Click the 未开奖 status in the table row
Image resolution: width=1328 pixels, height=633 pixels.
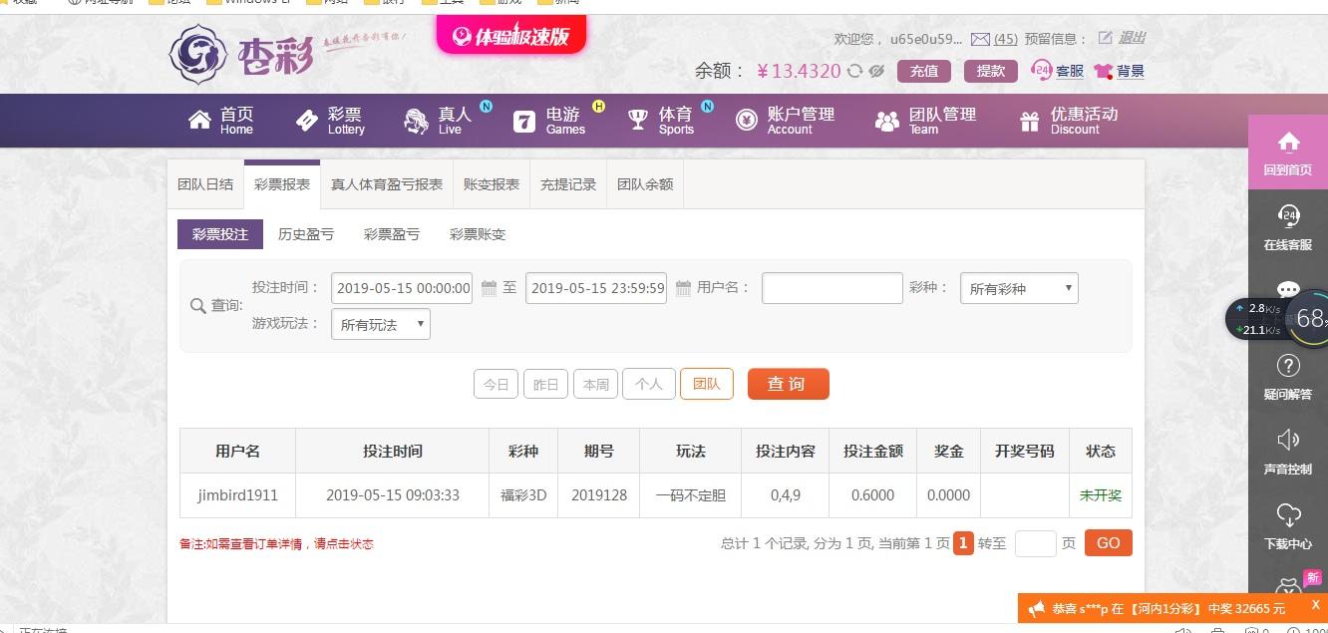[x=1101, y=494]
